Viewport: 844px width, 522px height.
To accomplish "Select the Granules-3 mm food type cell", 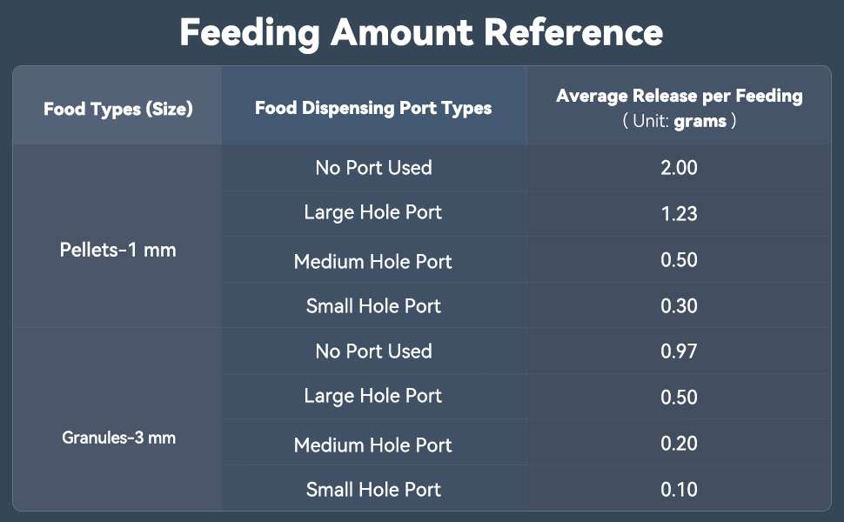I will click(x=118, y=438).
